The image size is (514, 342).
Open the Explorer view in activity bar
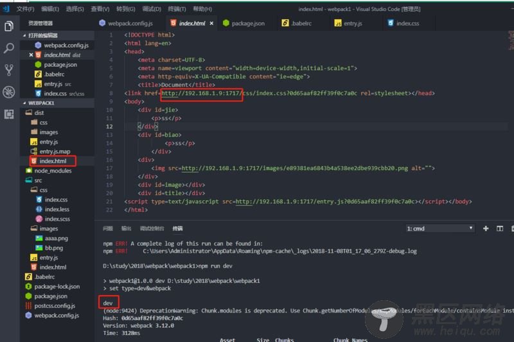[x=9, y=26]
